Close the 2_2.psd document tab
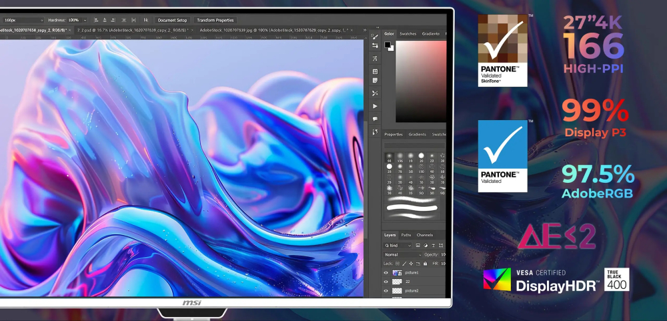The width and height of the screenshot is (667, 321). coord(191,30)
